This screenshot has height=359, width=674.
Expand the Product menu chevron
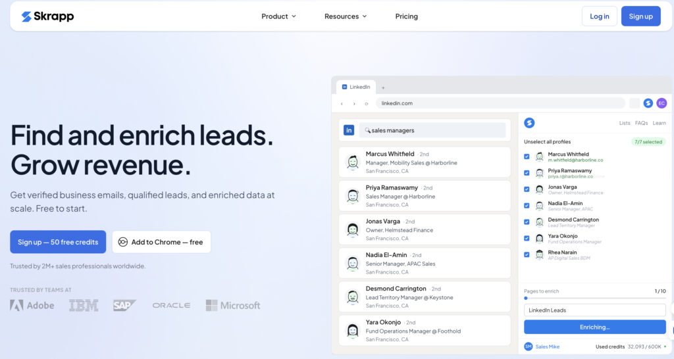[x=294, y=16]
